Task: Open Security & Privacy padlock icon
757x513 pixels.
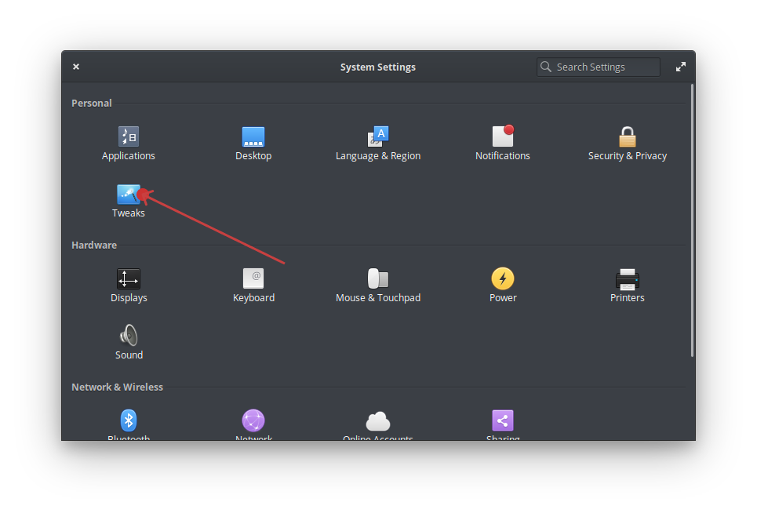Action: pos(627,137)
